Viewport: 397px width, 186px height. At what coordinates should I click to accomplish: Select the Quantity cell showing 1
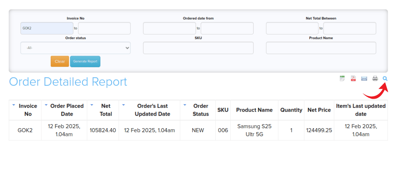pyautogui.click(x=291, y=130)
